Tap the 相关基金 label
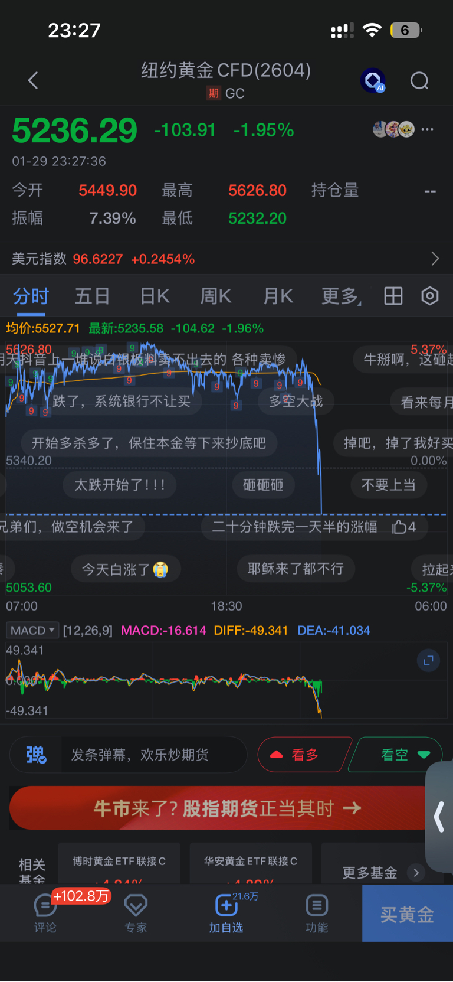The height and width of the screenshot is (982, 453). 32,872
